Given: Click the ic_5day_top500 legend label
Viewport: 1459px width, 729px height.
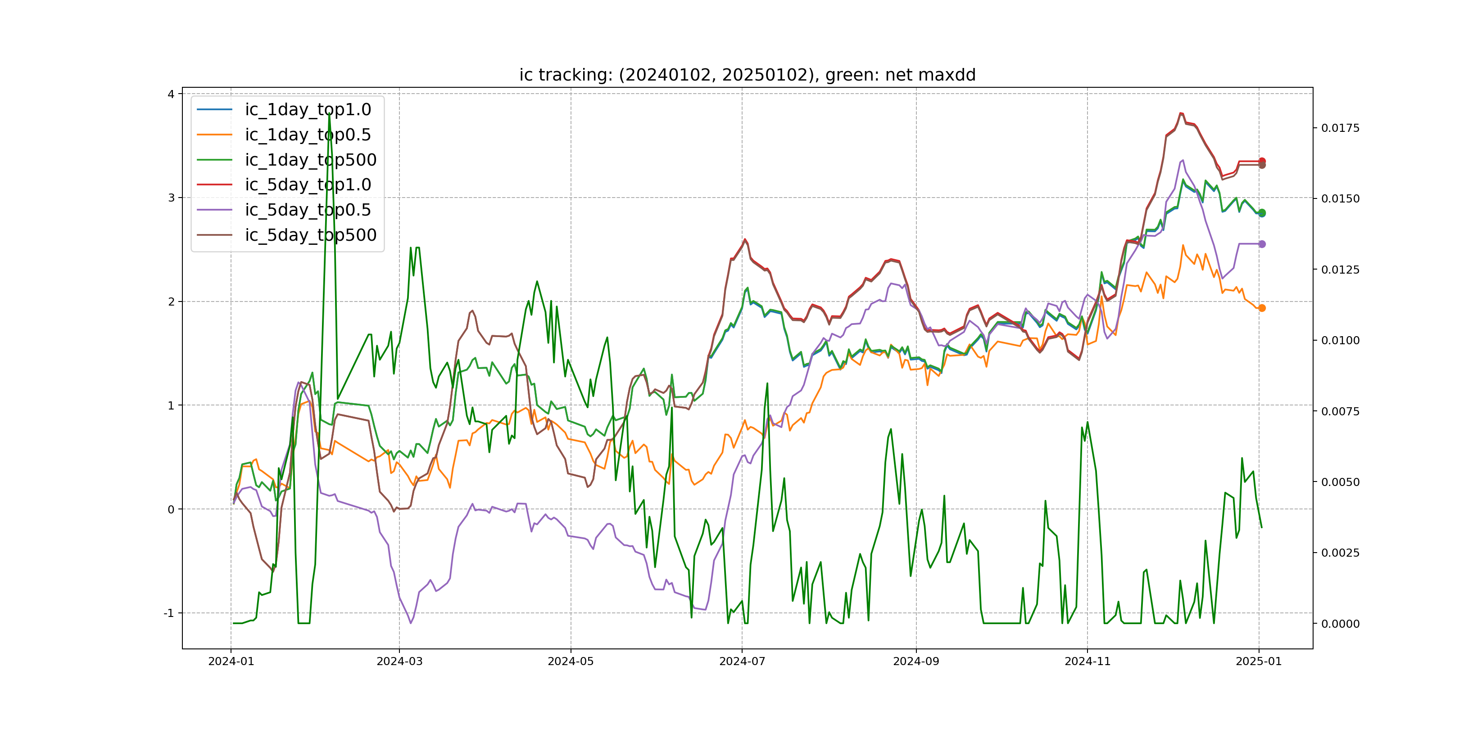Looking at the screenshot, I should pyautogui.click(x=310, y=235).
